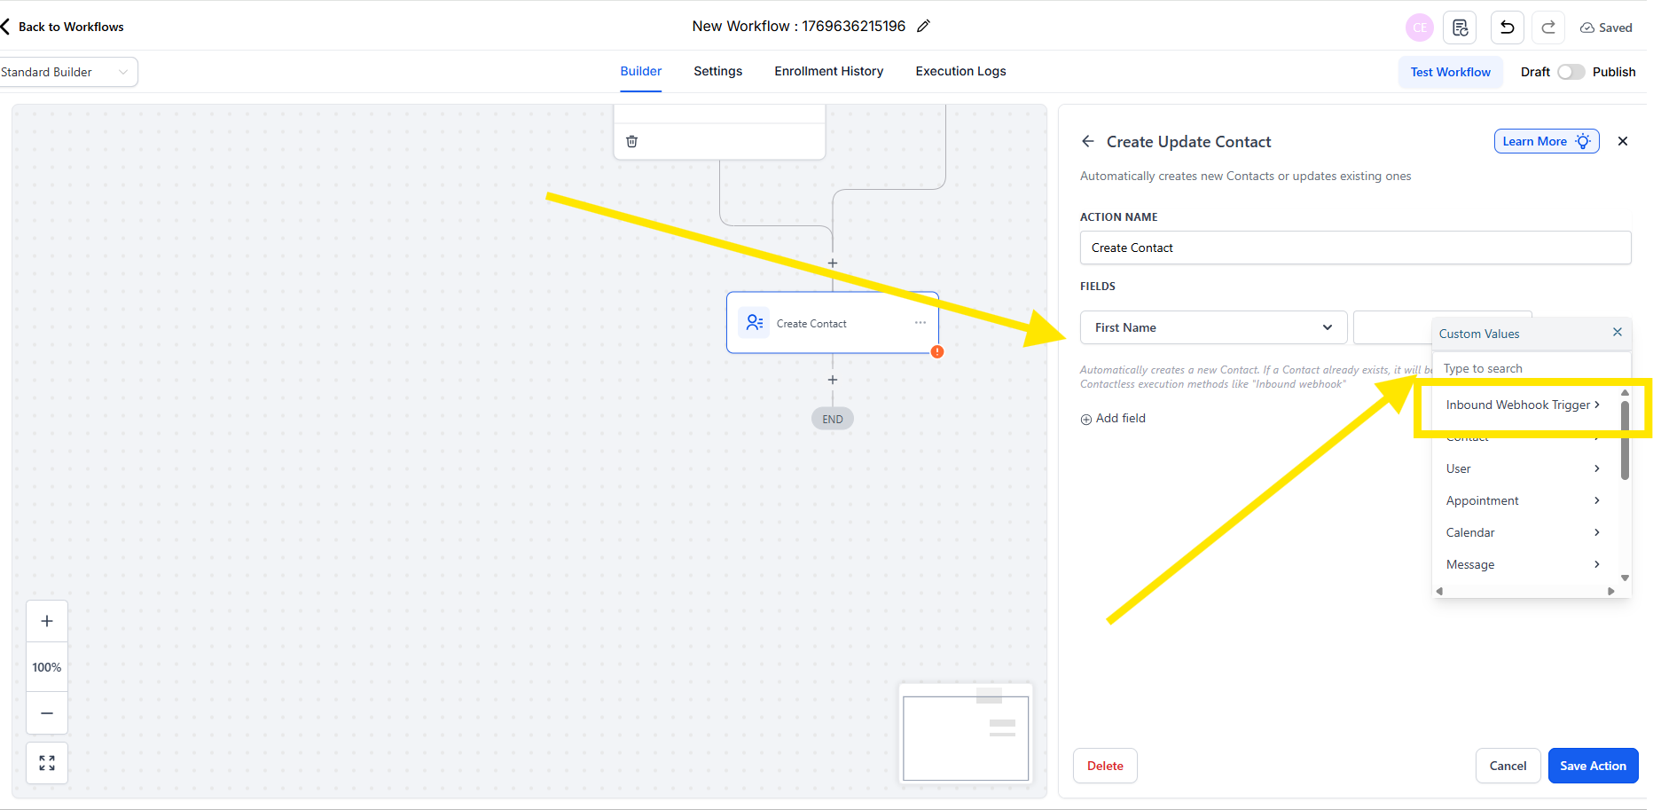Open the Standard Builder dropdown
This screenshot has height=810, width=1653.
coord(67,72)
